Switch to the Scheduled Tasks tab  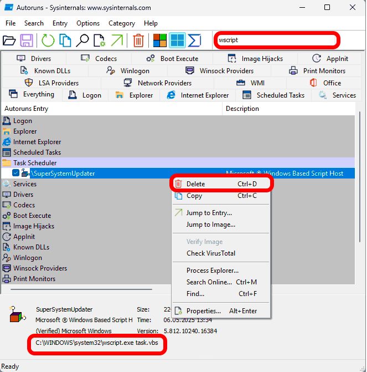click(273, 95)
